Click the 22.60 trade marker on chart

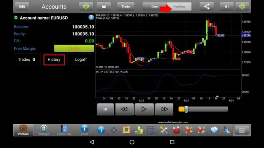tap(221, 35)
